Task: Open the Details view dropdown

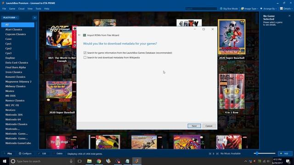Action: tap(286, 9)
